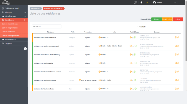Click green availability check in Oxfords row
This screenshot has width=187, height=104.
(136, 89)
